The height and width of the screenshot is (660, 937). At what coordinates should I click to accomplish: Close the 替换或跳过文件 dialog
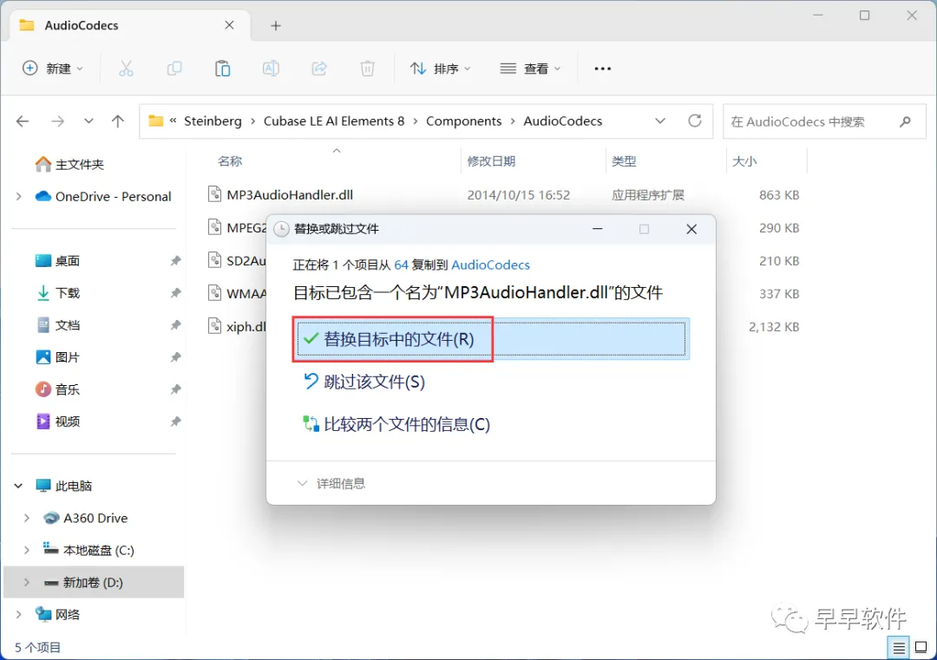(x=691, y=229)
